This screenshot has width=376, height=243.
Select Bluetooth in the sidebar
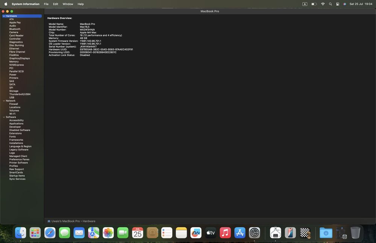(15, 29)
